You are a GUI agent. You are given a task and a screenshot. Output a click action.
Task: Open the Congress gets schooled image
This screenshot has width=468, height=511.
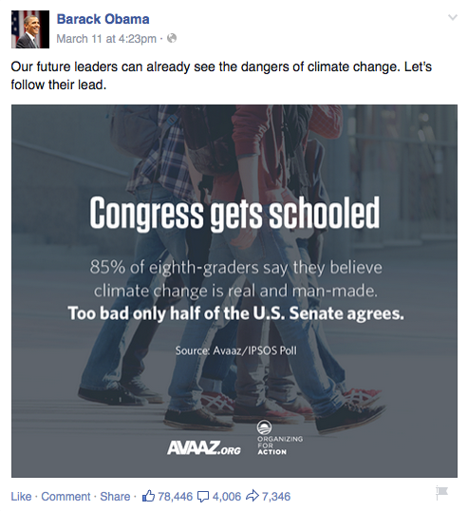234,291
